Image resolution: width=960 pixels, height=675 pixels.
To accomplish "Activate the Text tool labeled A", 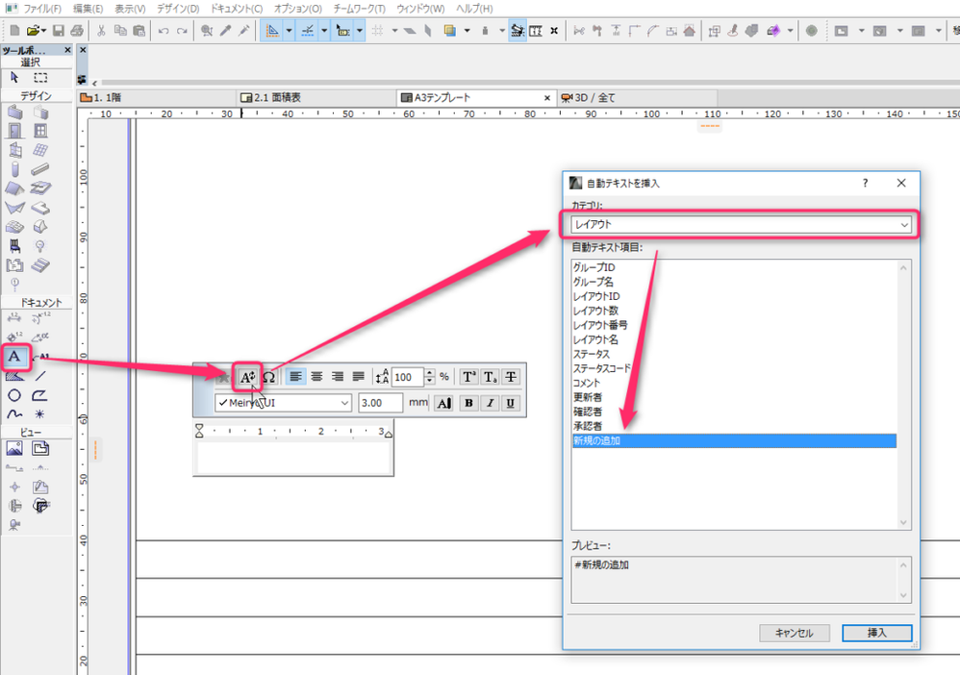I will [x=14, y=358].
